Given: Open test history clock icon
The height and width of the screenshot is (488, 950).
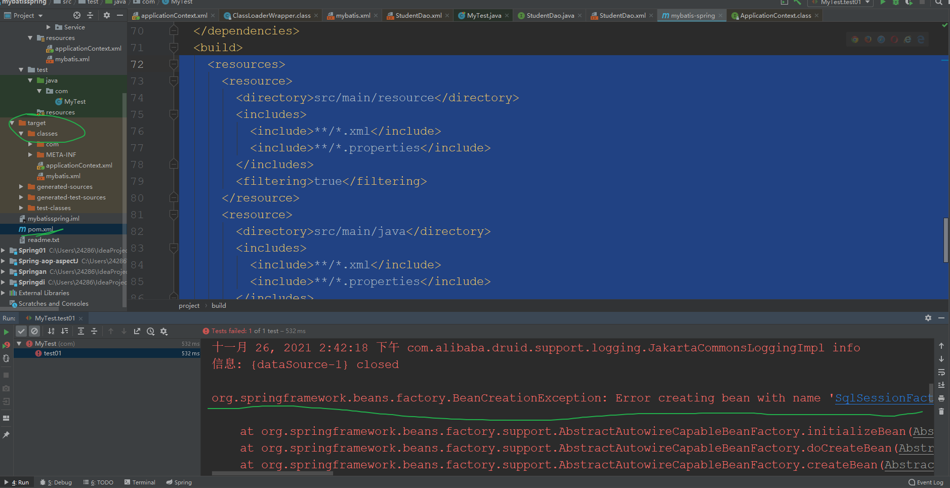Looking at the screenshot, I should [x=150, y=331].
